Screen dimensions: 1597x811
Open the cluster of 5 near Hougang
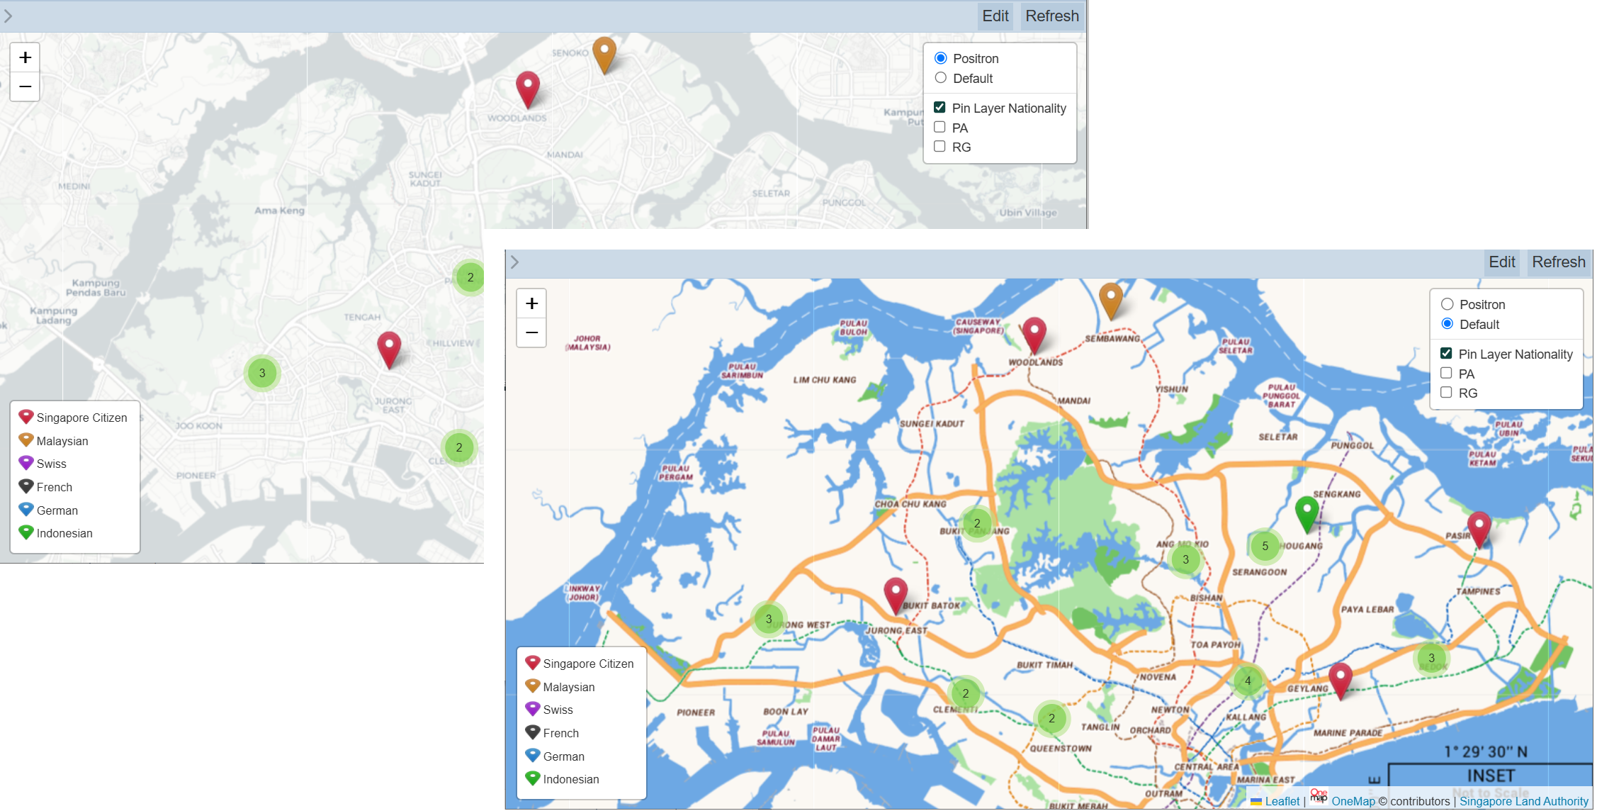(1265, 546)
